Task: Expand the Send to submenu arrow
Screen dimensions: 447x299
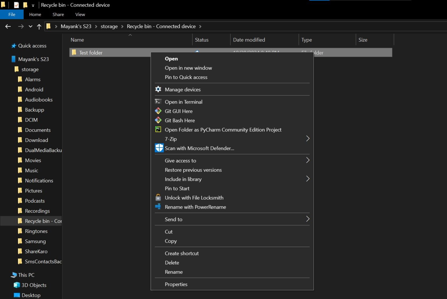Action: pyautogui.click(x=308, y=219)
